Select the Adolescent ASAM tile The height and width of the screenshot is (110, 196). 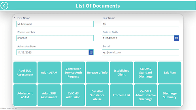click(25, 95)
